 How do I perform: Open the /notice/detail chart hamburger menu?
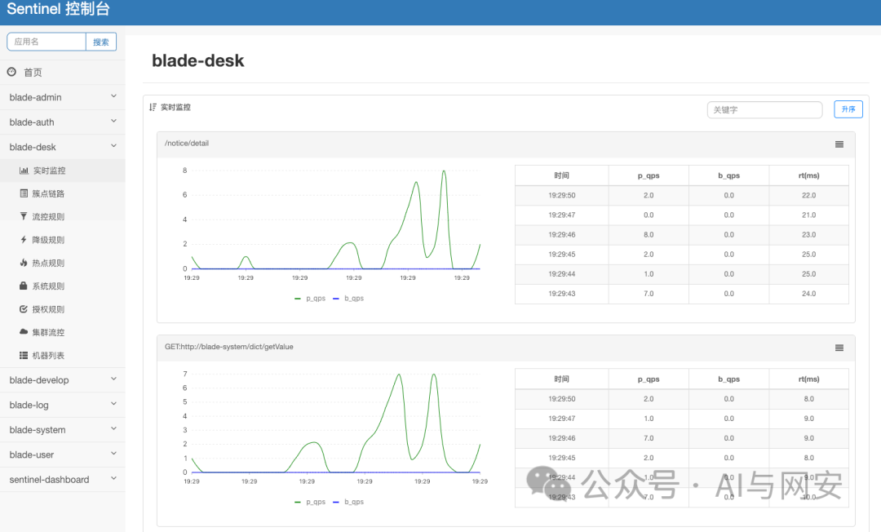click(x=839, y=144)
